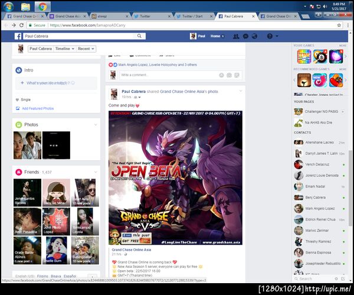
Task: Click the Na AHAS Ako Dre page
Action: [319, 122]
